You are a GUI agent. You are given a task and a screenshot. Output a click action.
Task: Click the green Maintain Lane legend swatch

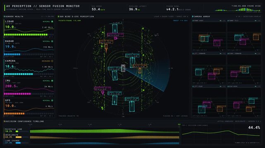click(17, 132)
